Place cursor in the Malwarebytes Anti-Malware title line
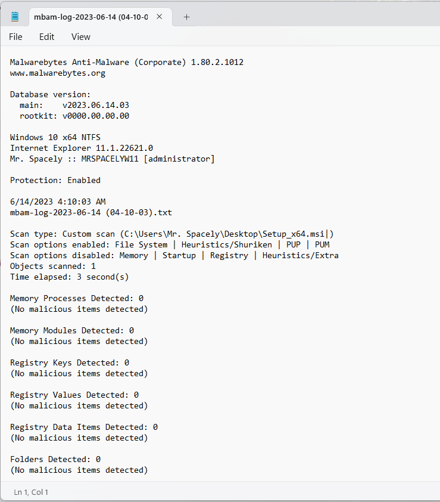 point(127,62)
